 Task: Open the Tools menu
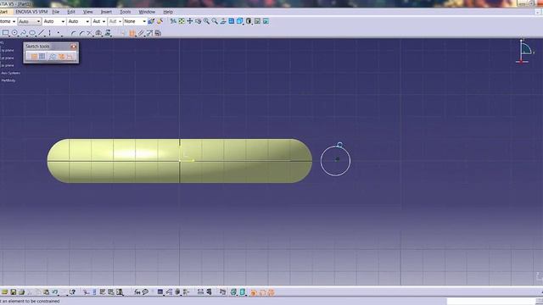[125, 12]
